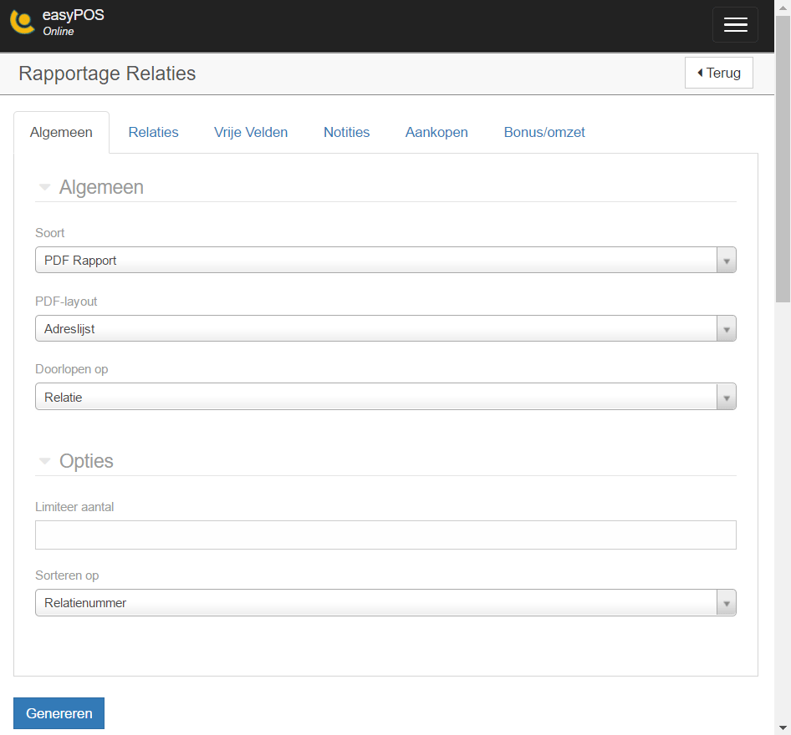Click the page scrollbar thumb
This screenshot has width=791, height=735.
coord(783,160)
